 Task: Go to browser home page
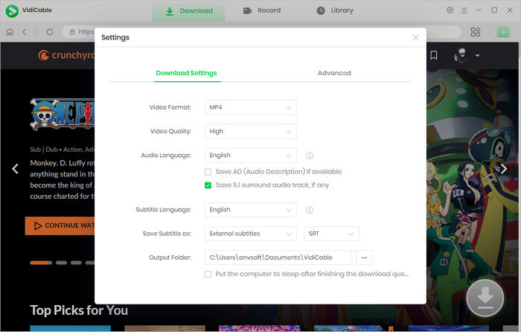10,32
